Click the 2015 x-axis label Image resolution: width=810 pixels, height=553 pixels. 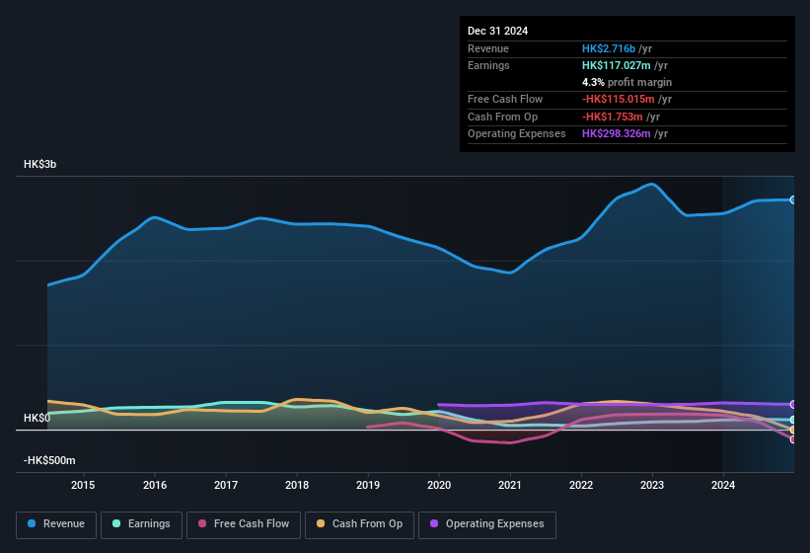coord(83,485)
